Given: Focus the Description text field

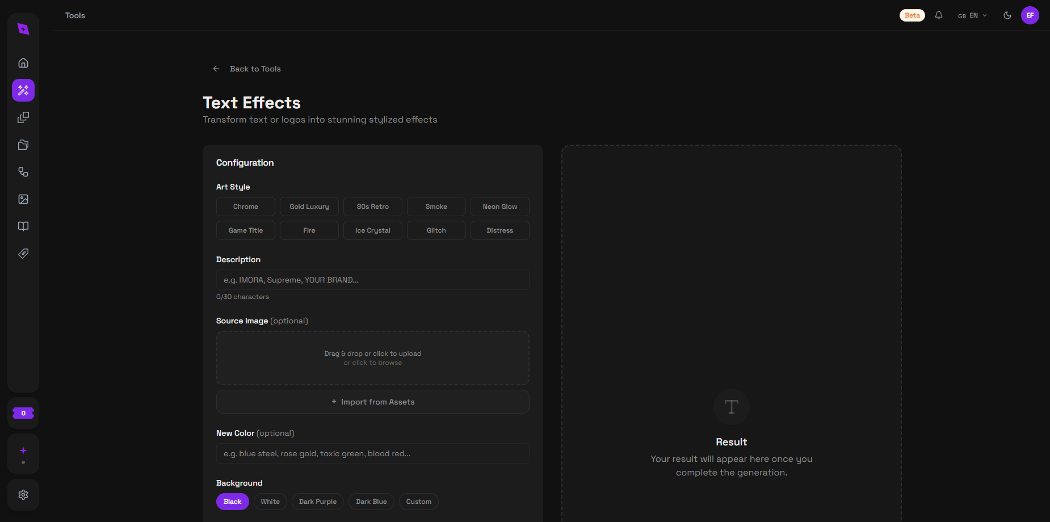Looking at the screenshot, I should [x=373, y=280].
